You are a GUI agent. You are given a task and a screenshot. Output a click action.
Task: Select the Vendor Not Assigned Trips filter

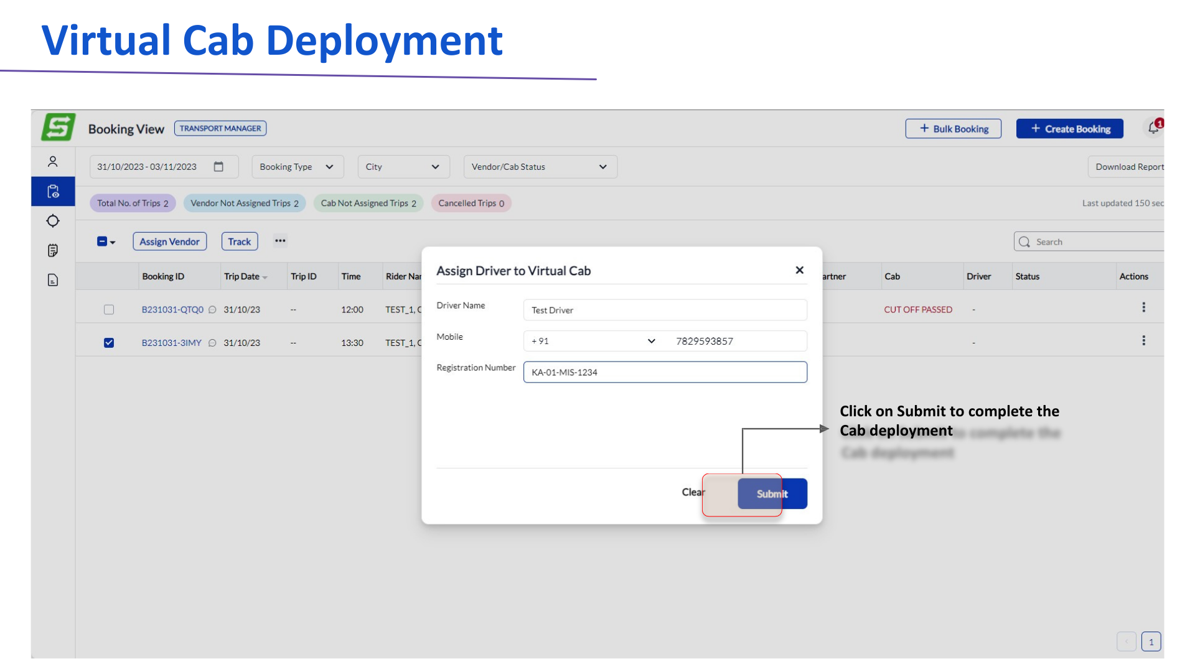pyautogui.click(x=244, y=203)
